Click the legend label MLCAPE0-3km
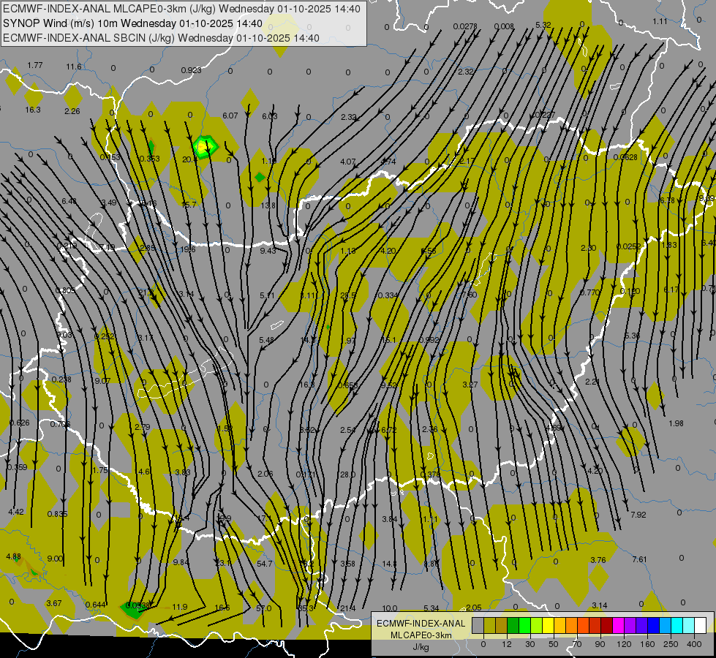The image size is (716, 658). (421, 635)
